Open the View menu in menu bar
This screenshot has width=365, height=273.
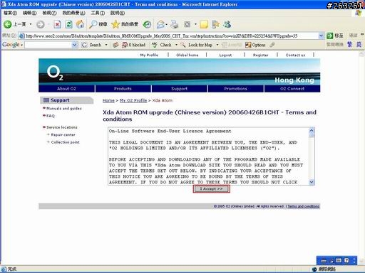[49, 13]
